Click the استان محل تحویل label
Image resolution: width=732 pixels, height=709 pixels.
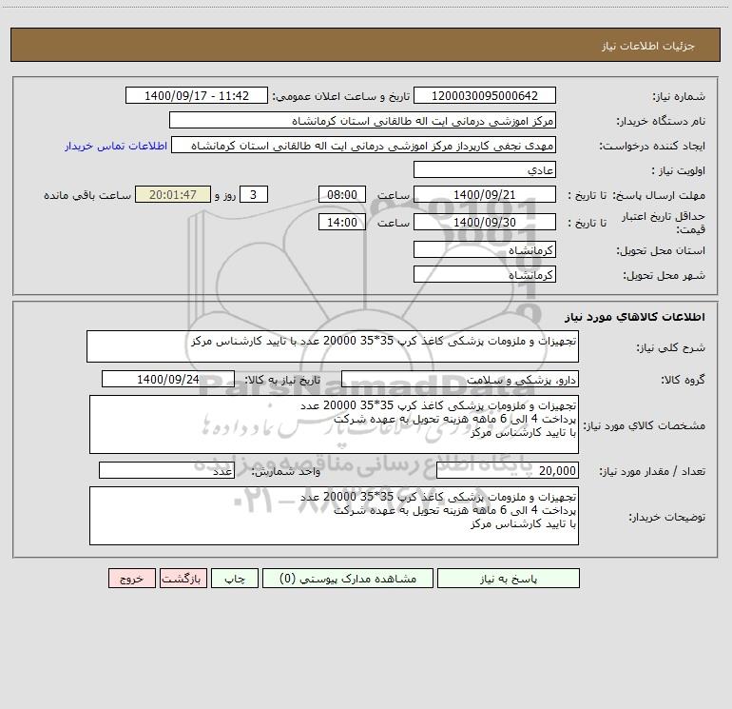pyautogui.click(x=661, y=250)
